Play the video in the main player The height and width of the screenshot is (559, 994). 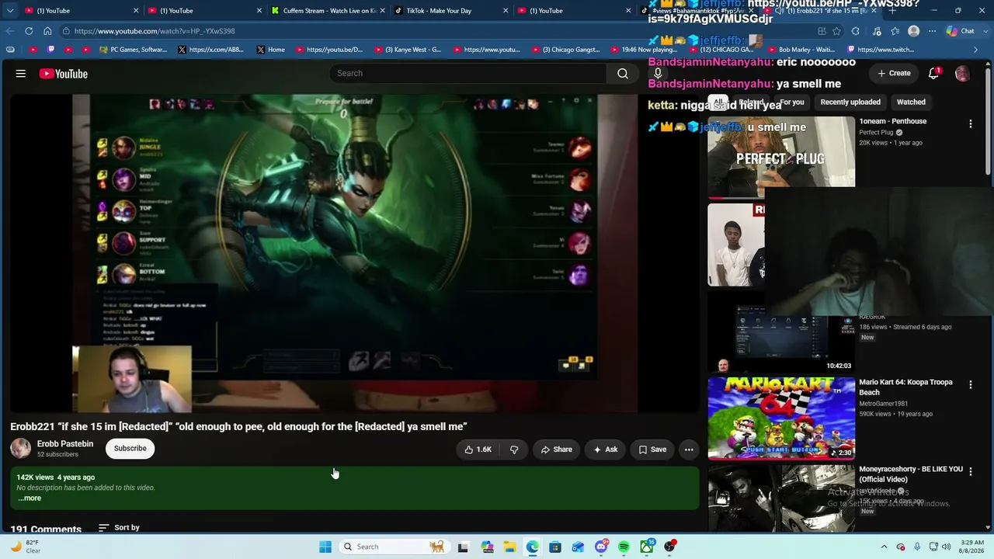(355, 253)
